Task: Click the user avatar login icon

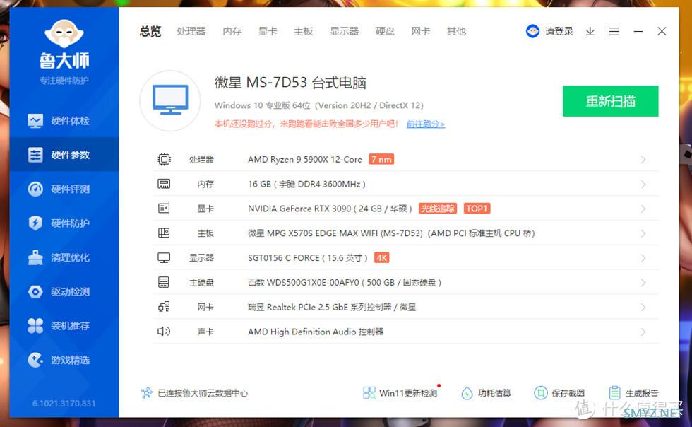Action: [532, 31]
